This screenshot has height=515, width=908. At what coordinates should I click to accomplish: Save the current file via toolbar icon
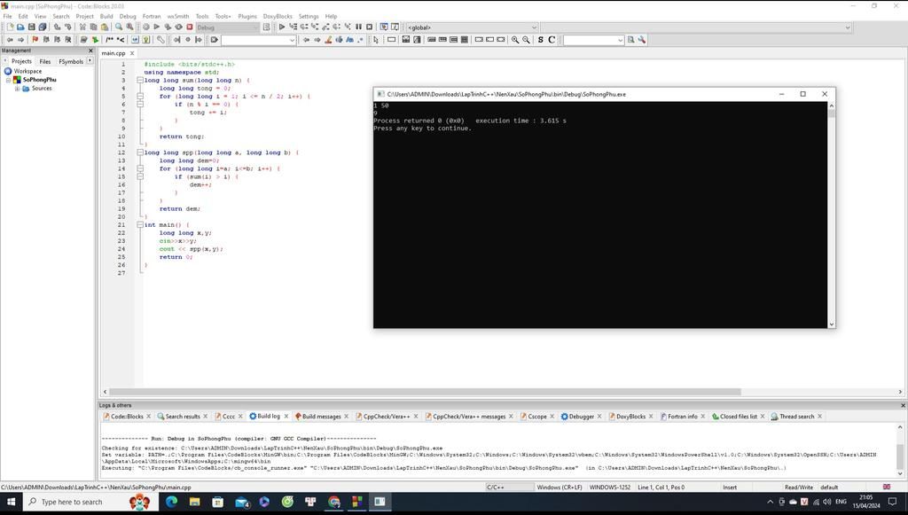coord(31,27)
